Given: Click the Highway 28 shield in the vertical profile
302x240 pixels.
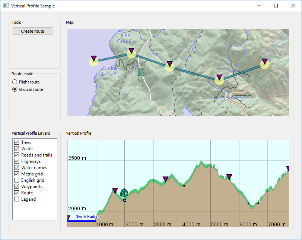Looking at the screenshot, I should point(124,193).
